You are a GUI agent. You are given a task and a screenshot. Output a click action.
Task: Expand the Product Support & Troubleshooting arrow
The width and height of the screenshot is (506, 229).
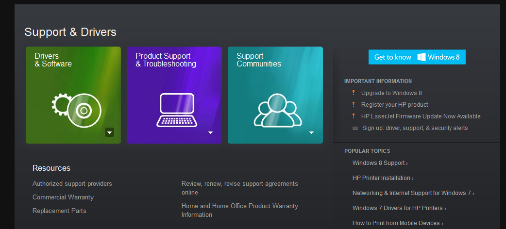[210, 132]
